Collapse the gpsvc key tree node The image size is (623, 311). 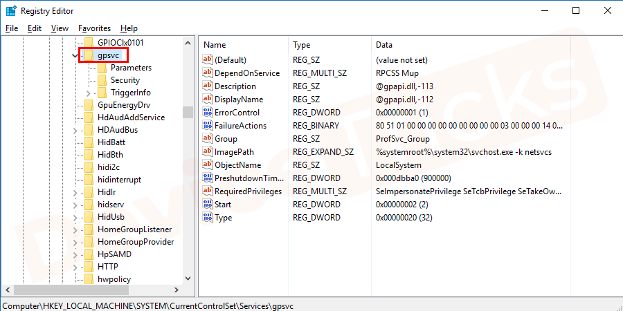[x=75, y=55]
